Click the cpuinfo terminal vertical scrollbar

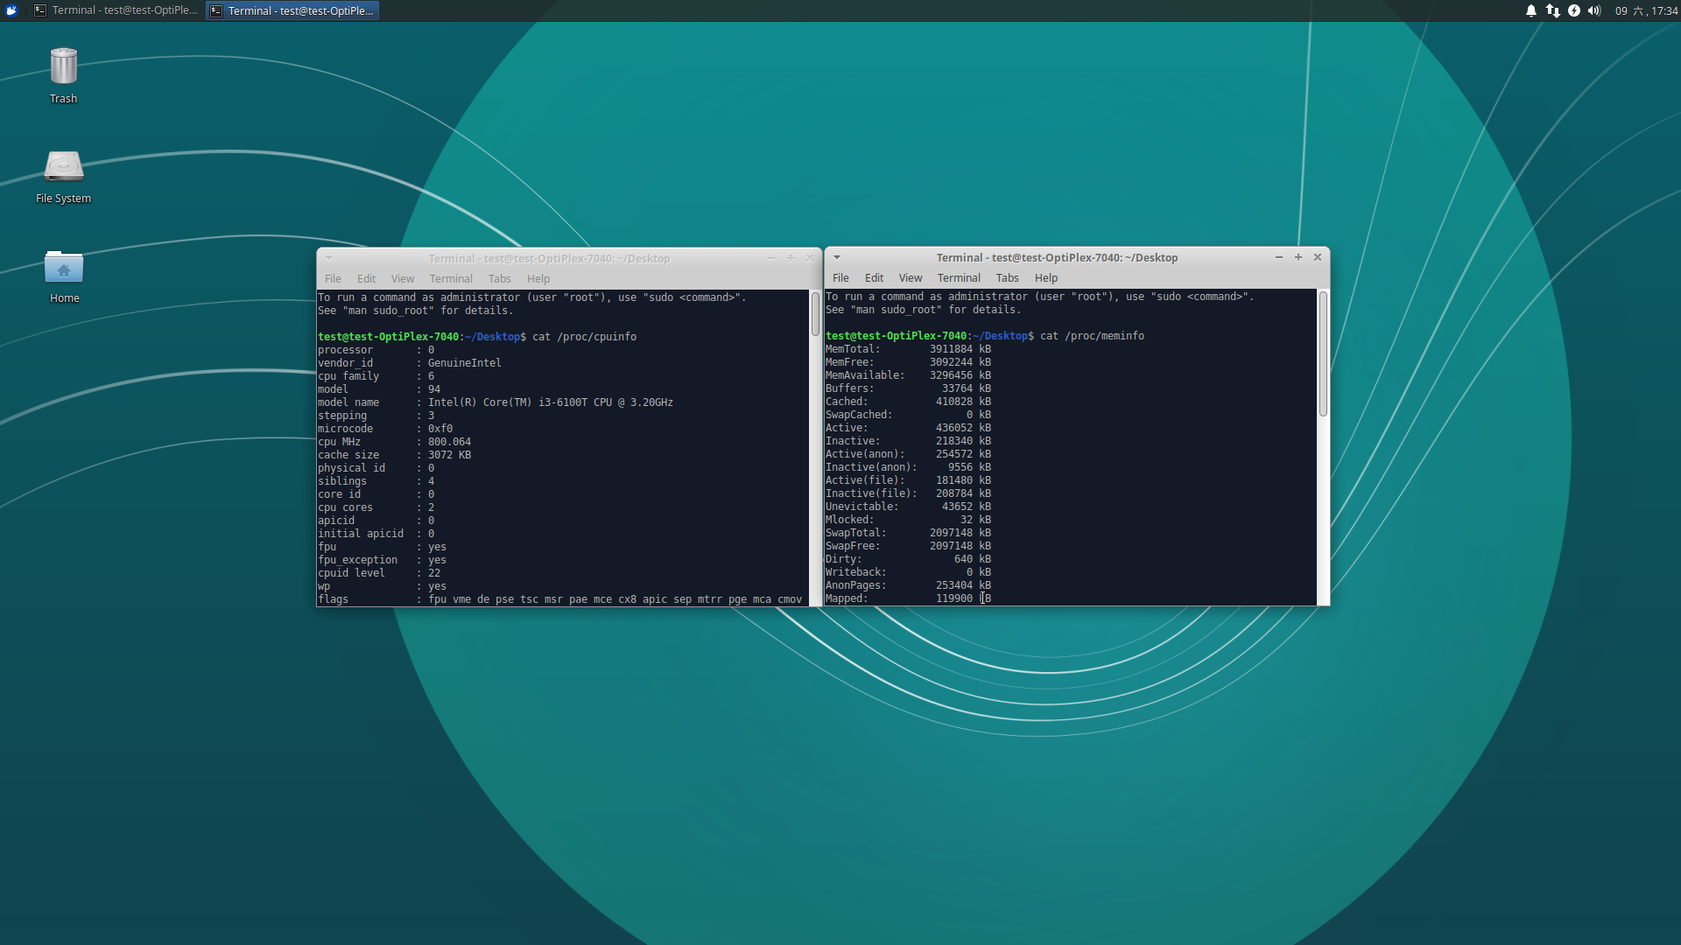[815, 315]
